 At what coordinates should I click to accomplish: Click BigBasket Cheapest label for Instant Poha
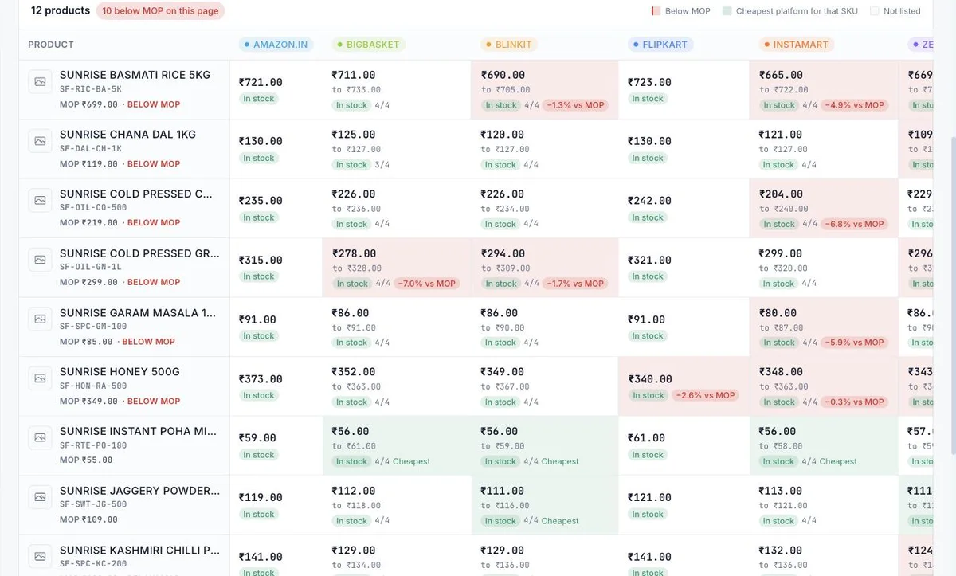pyautogui.click(x=411, y=461)
